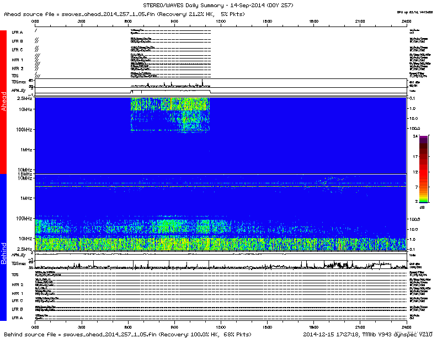Click the HFR 1 label in Behind section
Image resolution: width=437 pixels, height=338 pixels.
click(17, 293)
